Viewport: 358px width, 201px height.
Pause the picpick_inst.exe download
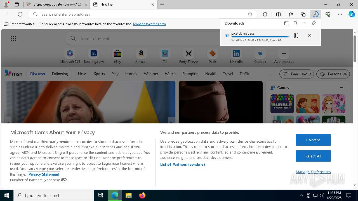(x=296, y=35)
